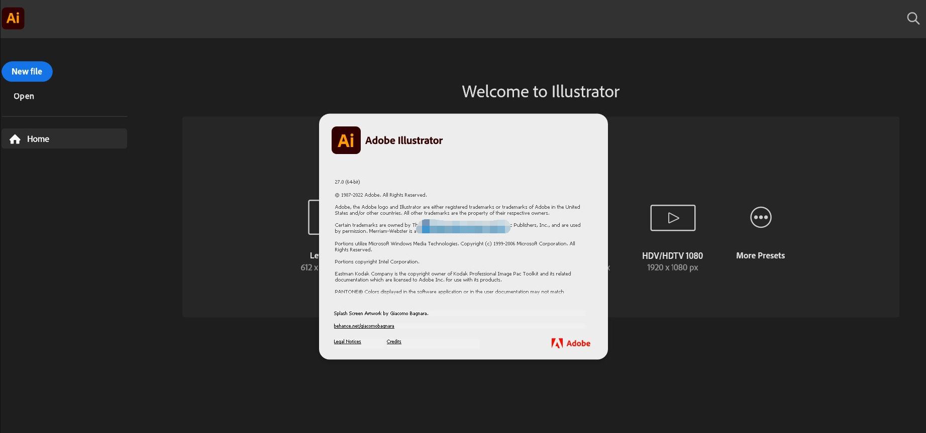Create a document with New file button
The image size is (926, 433).
coord(27,72)
